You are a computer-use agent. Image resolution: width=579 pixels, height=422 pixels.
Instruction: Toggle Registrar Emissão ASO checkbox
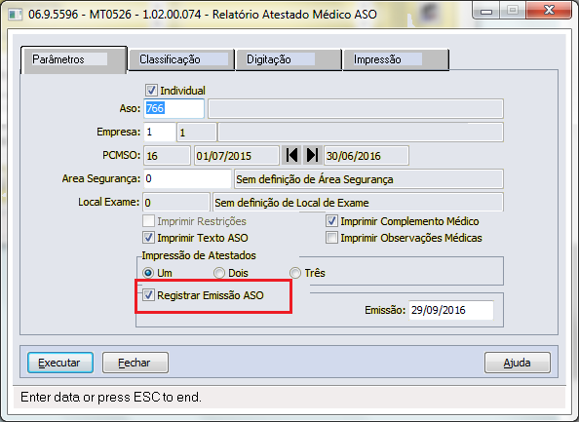148,295
